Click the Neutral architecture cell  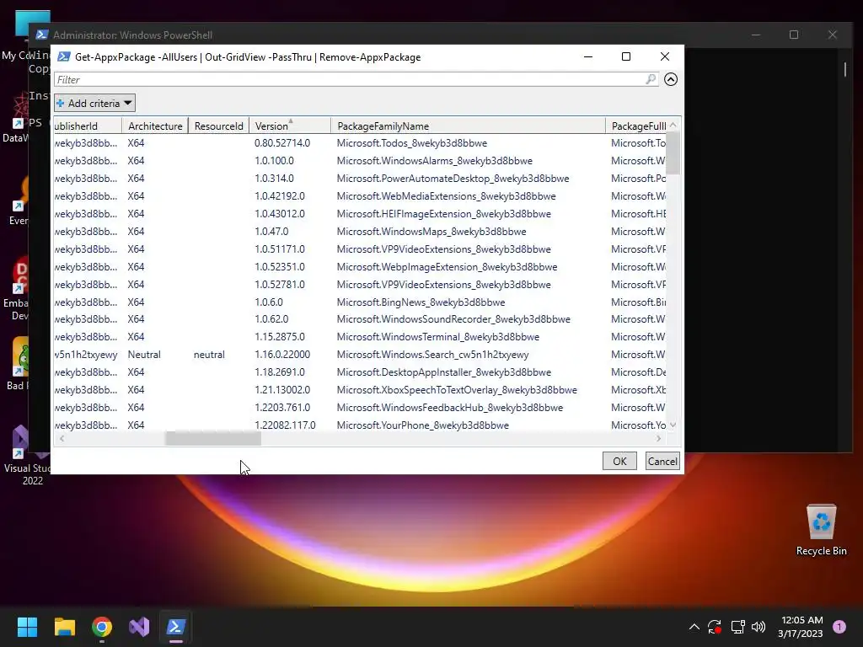144,355
